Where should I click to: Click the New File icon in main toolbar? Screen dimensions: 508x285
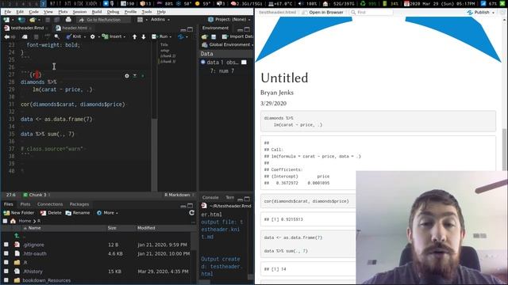[x=6, y=20]
